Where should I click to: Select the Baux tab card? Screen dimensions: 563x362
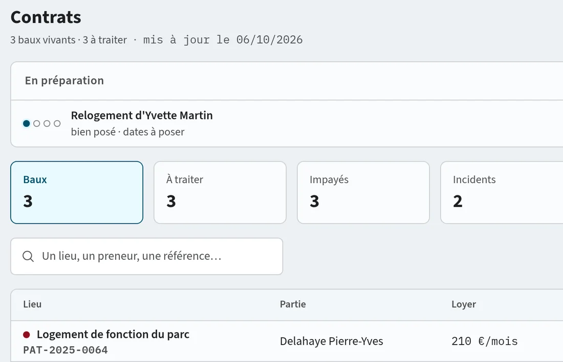coord(77,192)
